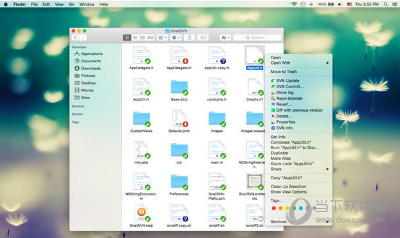Click the Finder search field
This screenshot has width=400, height=238.
257,38
